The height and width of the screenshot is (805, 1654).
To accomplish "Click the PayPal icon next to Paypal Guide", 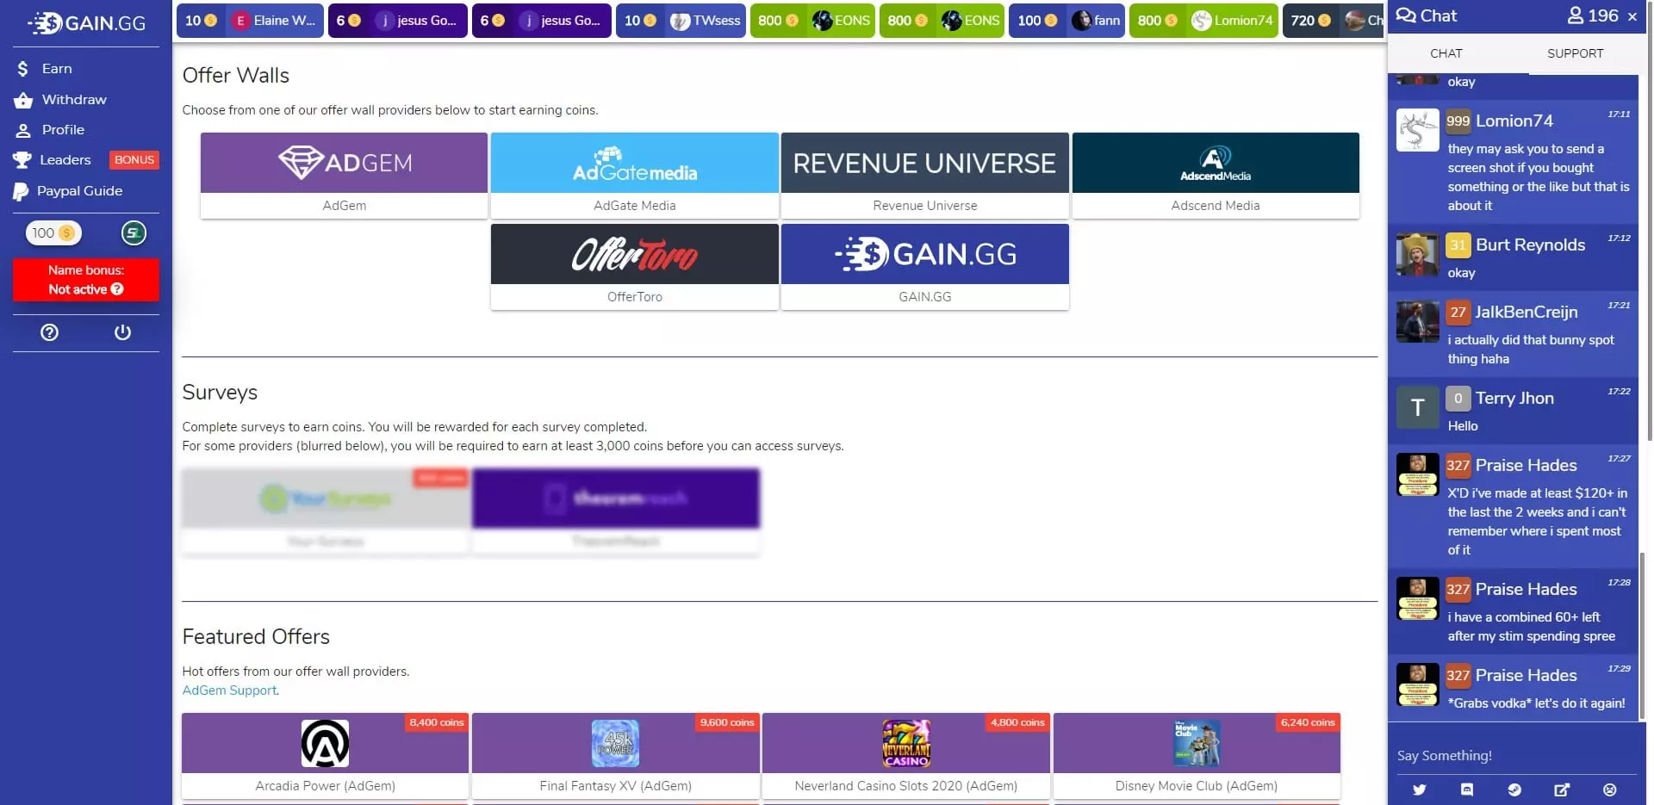I will [21, 190].
